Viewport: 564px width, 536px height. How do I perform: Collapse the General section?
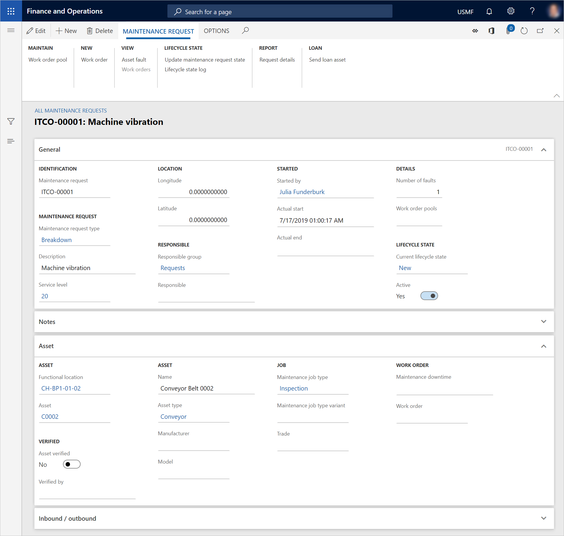543,150
